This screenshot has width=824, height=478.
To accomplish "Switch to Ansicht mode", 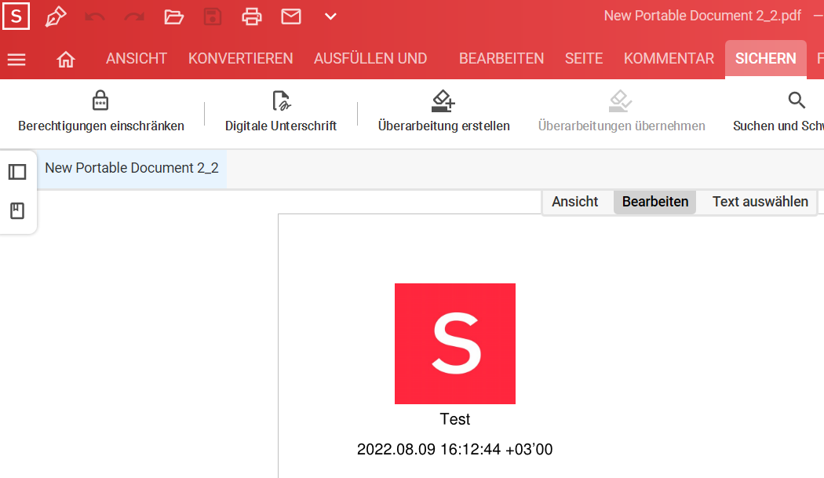I will click(x=575, y=202).
